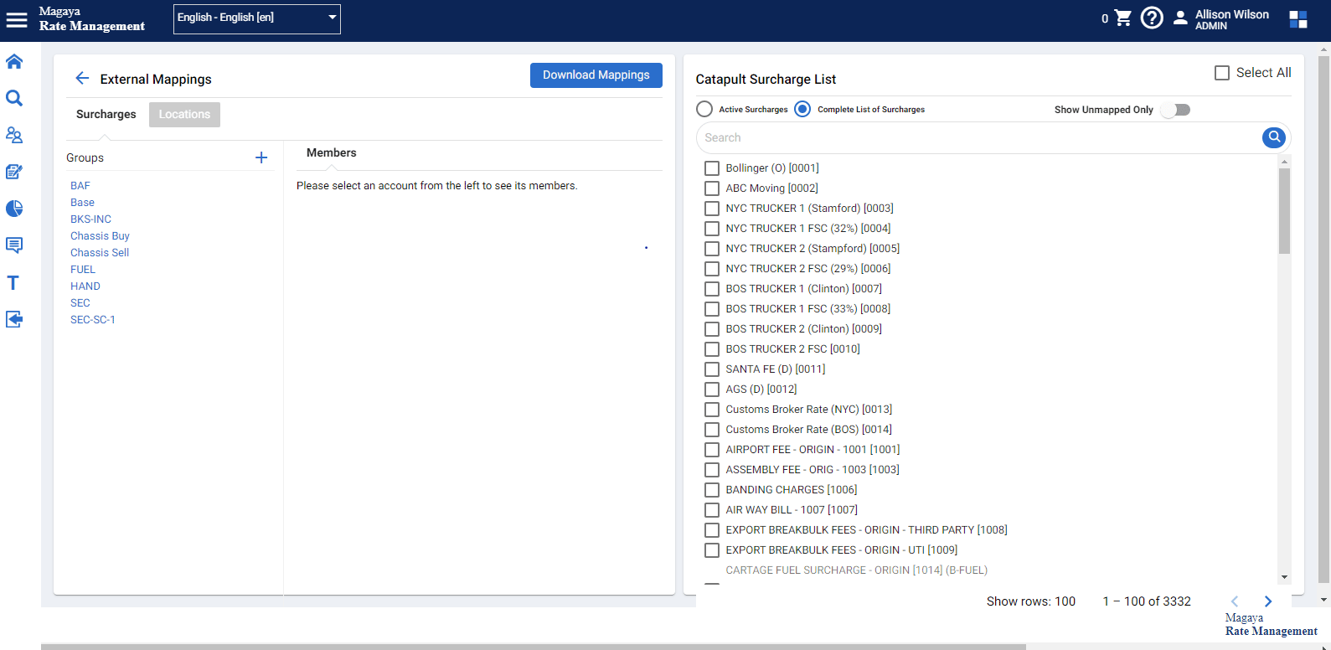
Task: Select the BAF group
Action: (x=80, y=186)
